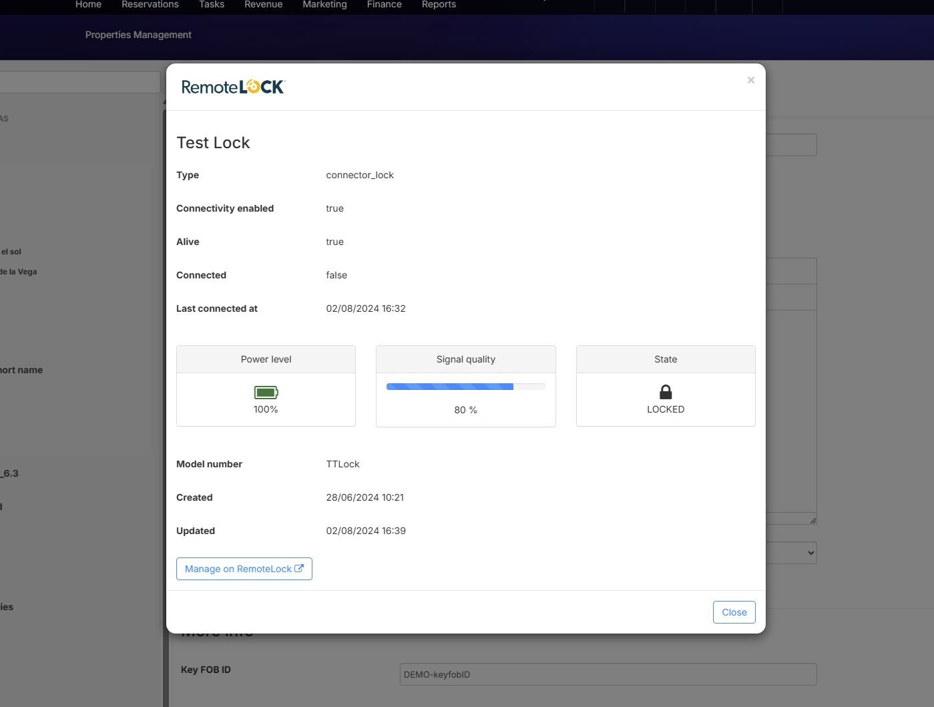The image size is (934, 707).
Task: Go to the Home menu
Action: pyautogui.click(x=88, y=5)
